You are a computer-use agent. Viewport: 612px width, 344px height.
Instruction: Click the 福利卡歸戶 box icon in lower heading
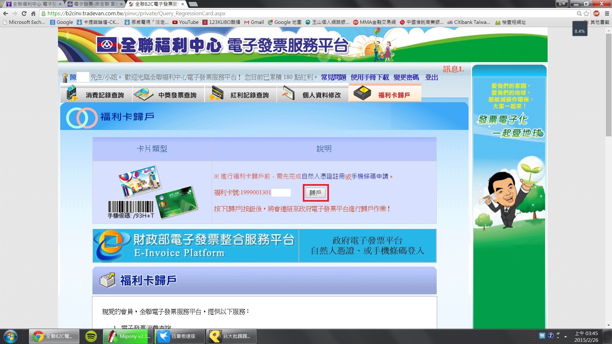pyautogui.click(x=107, y=280)
